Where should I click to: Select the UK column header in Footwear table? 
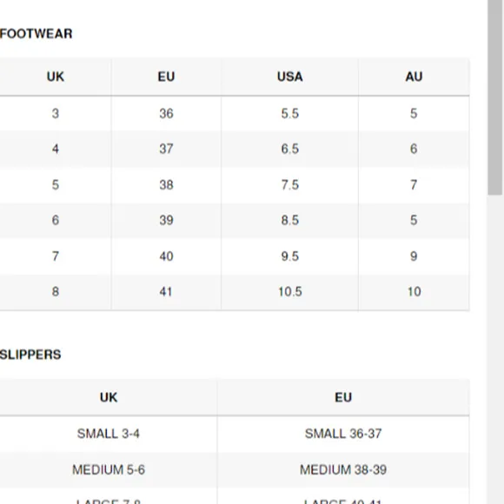coord(56,76)
